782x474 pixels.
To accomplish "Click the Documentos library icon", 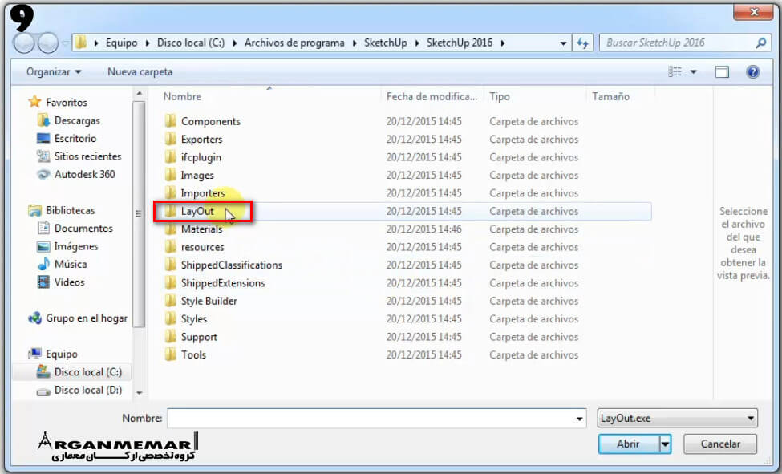I will 43,228.
